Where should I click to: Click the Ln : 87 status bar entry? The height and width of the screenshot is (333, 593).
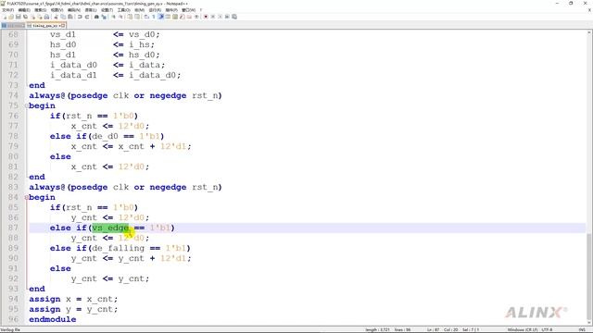point(434,329)
